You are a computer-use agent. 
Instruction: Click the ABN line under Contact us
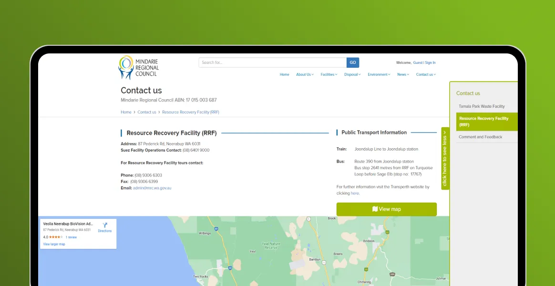tap(169, 100)
